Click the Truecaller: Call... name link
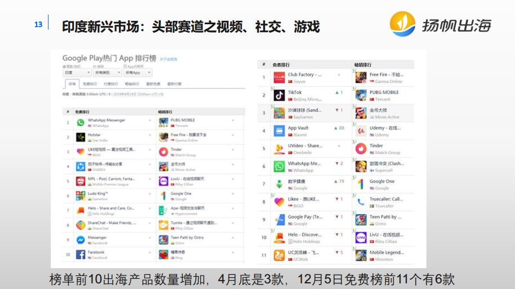The width and height of the screenshot is (515, 289). [x=386, y=199]
